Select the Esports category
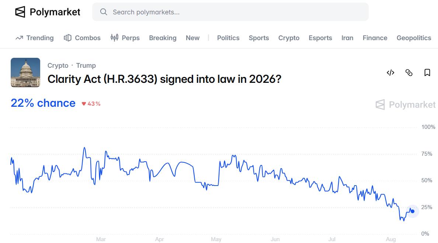 tap(320, 38)
